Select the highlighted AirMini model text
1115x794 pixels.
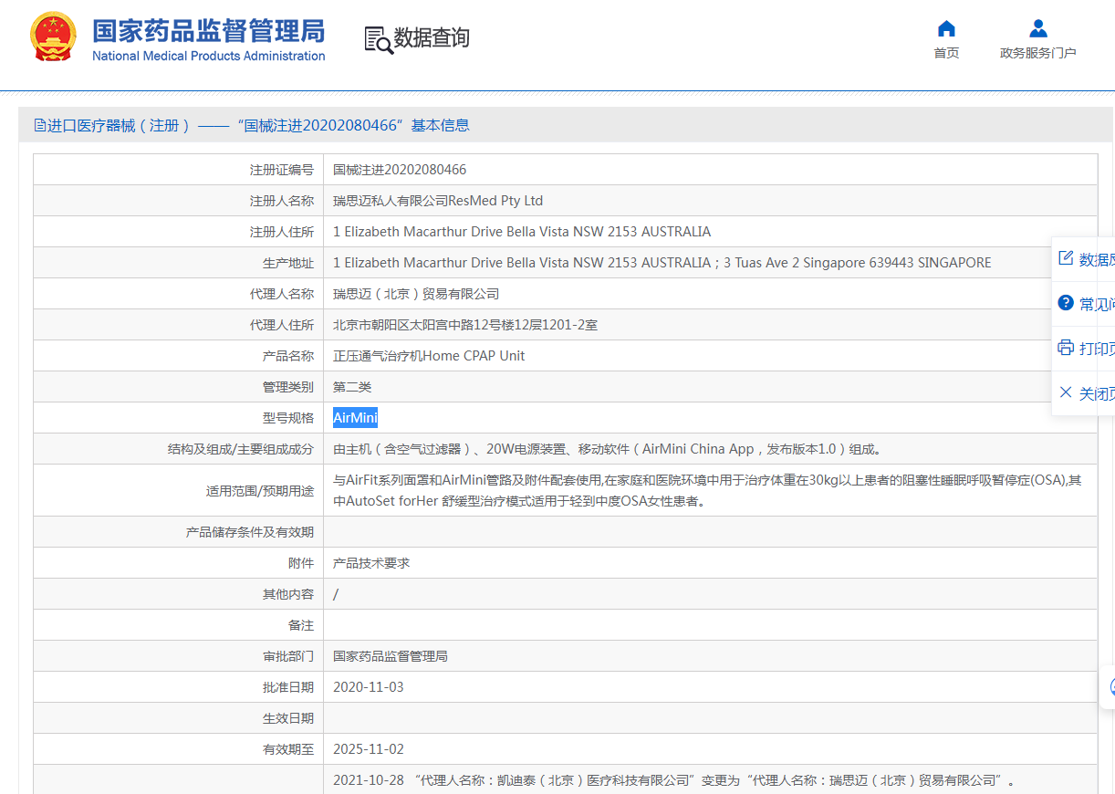(355, 418)
